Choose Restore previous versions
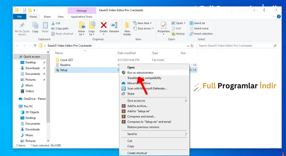Screen dimensions: 286x156 pos(154,127)
